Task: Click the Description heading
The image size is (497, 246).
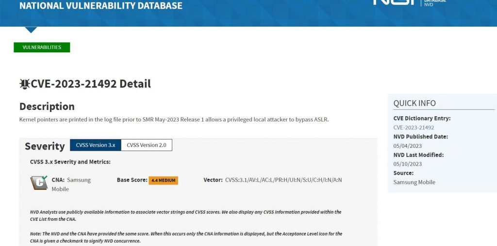Action: tap(47, 106)
